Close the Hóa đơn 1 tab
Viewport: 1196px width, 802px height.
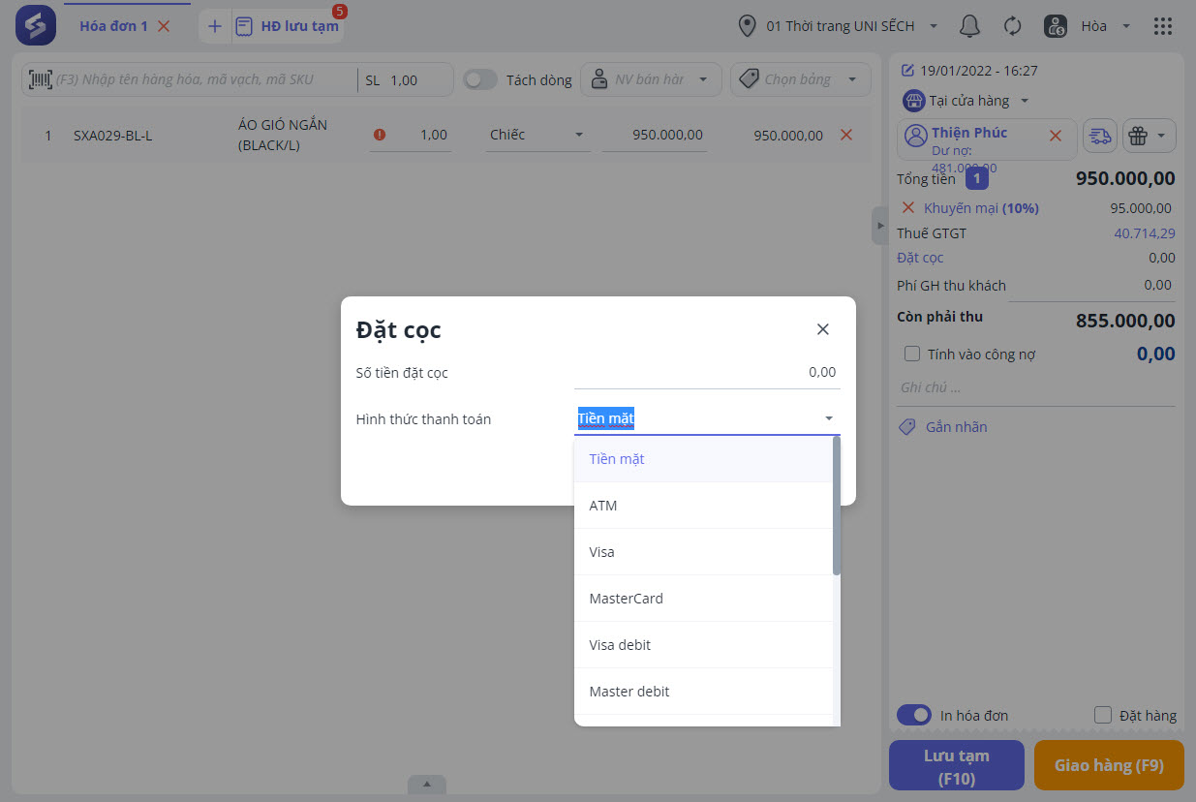[164, 26]
